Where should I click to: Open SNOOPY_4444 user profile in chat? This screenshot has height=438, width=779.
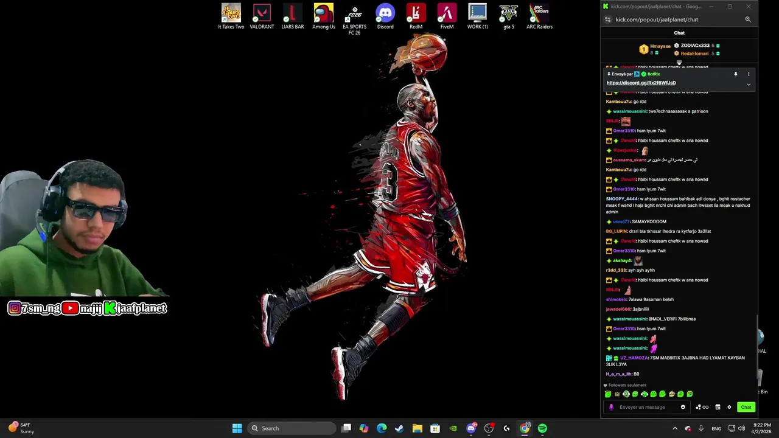[x=621, y=199]
